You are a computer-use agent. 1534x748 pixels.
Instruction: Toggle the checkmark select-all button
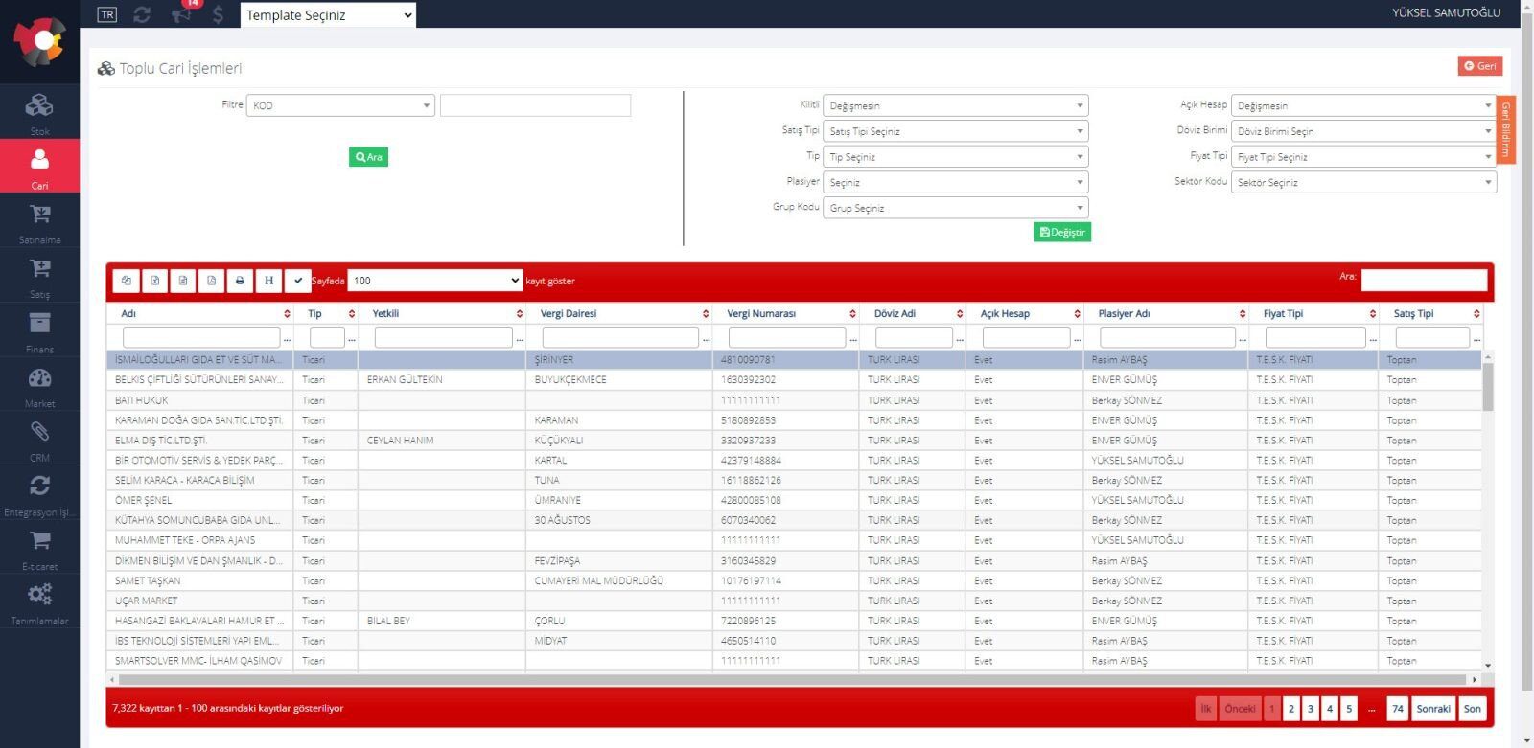click(297, 281)
